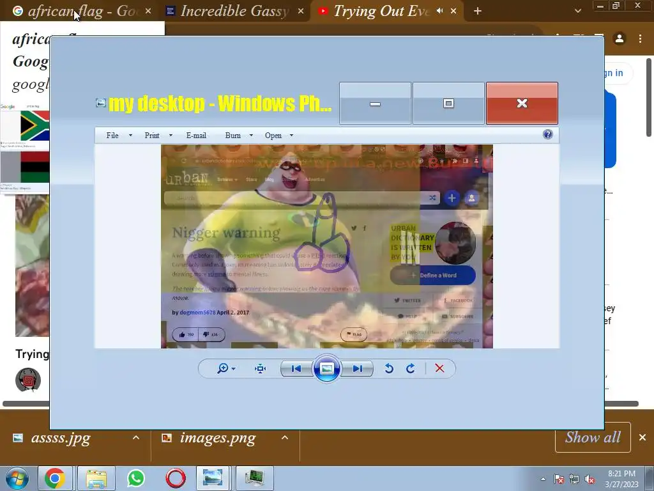Click the Photo Viewer taskbar icon
Screen dimensions: 654x491
click(x=212, y=478)
